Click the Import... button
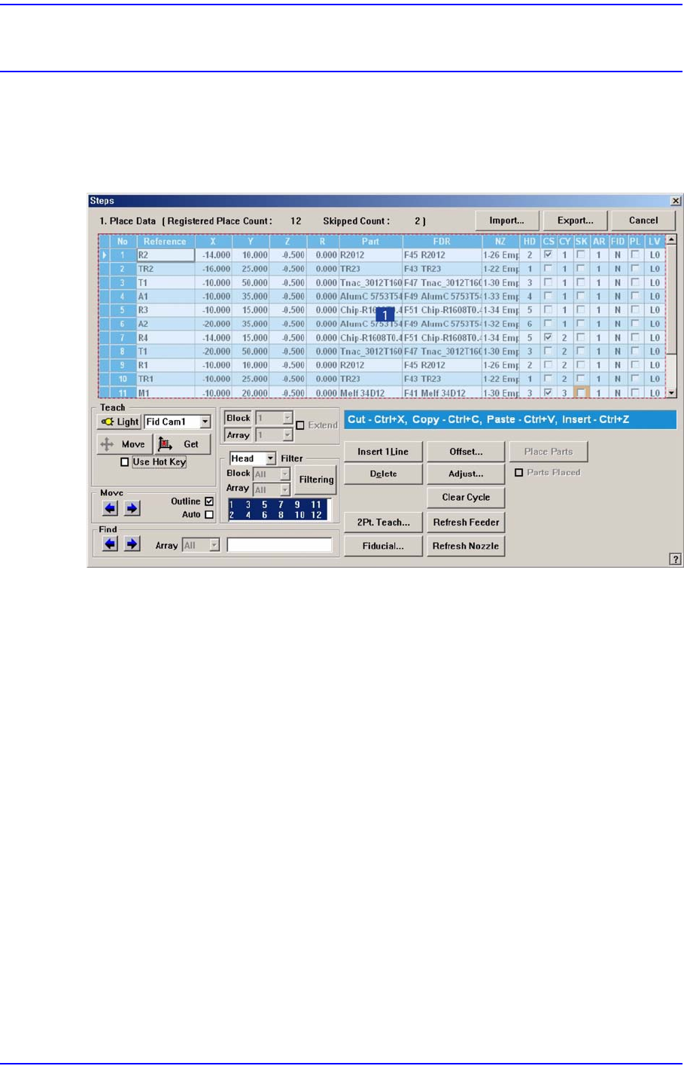Image resolution: width=684 pixels, height=1072 pixels. click(507, 221)
